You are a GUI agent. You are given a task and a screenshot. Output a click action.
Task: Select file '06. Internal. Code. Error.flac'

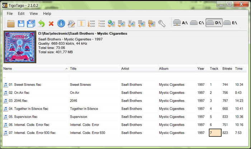click(29, 125)
